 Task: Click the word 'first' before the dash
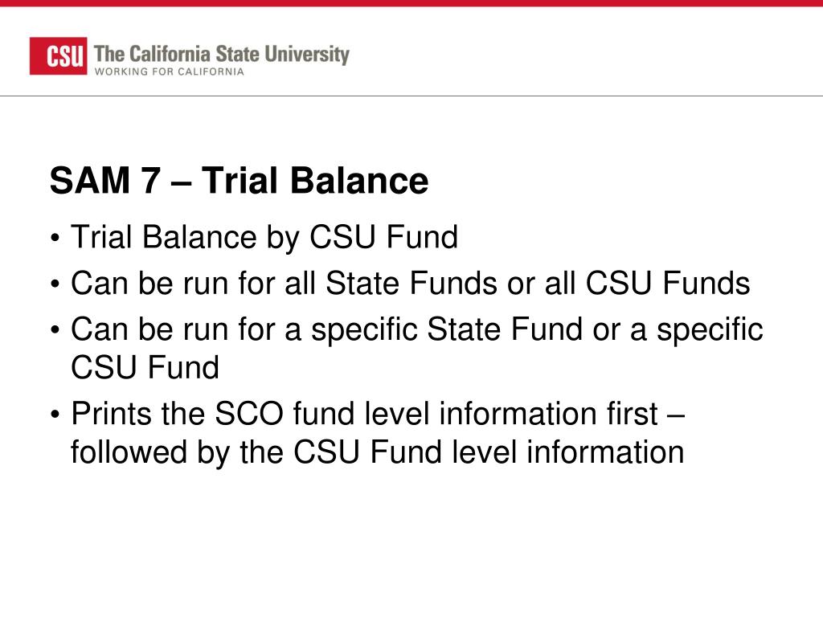(633, 414)
